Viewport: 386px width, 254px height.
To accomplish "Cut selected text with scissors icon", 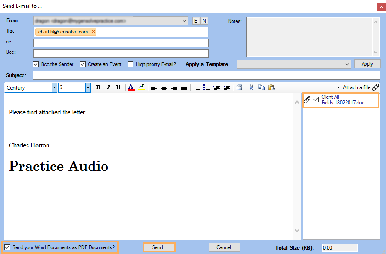I will [x=251, y=87].
